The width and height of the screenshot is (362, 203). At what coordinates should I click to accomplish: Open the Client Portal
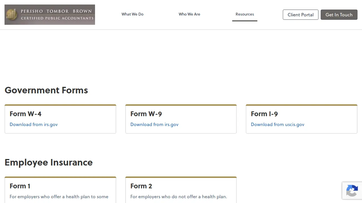coord(301,15)
